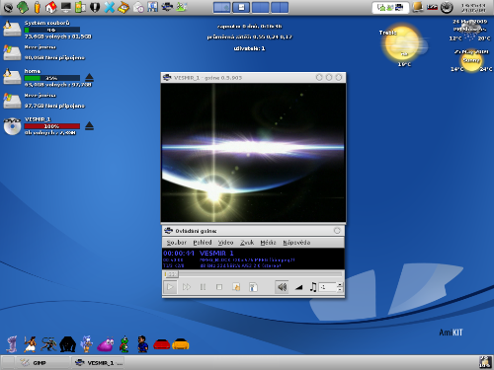Switch to the third workspace in pager
Screen dimensions: 494x370
[x=261, y=8]
